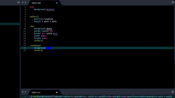Click center() mixin definition on line 5
The image size is (175, 98).
34,17
